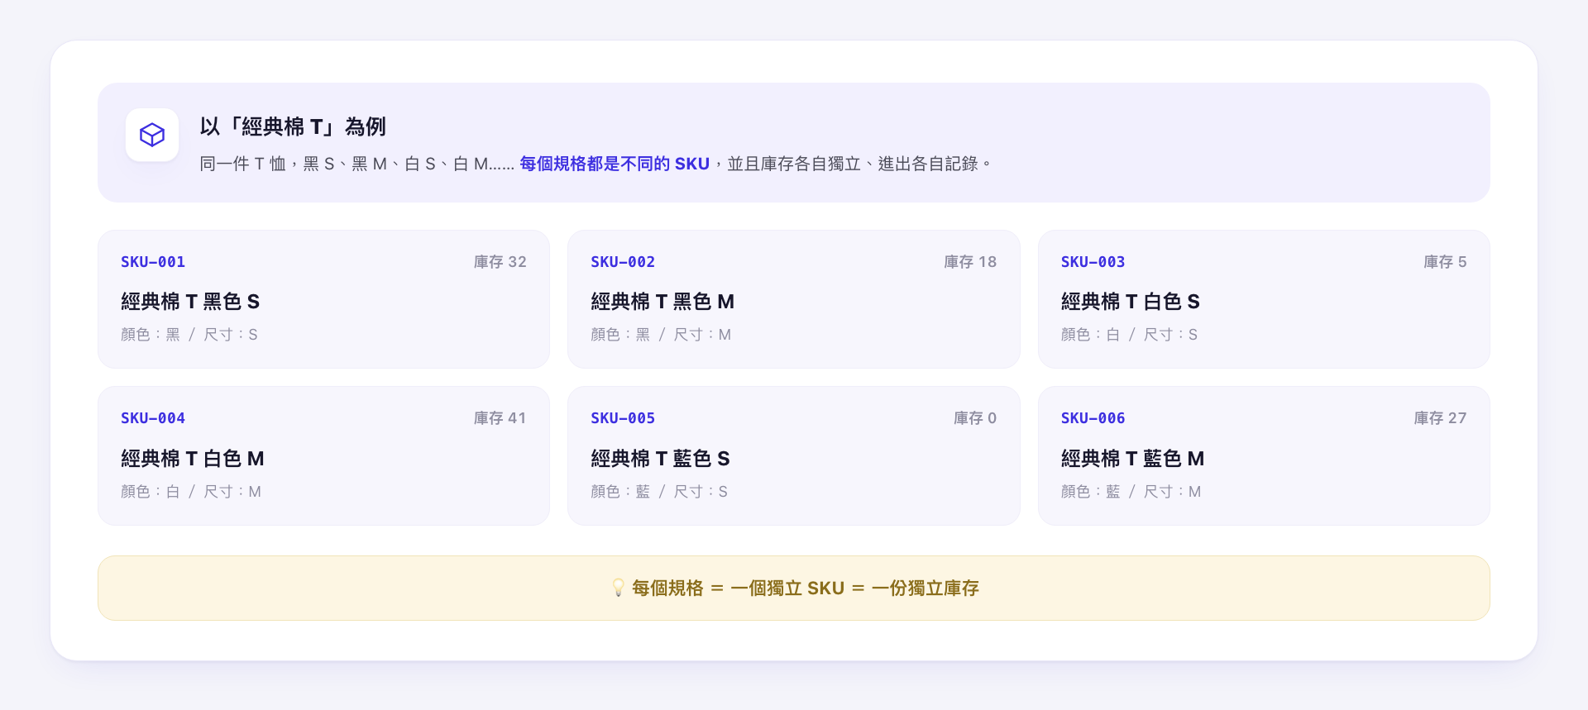Click the cube package icon in the header
This screenshot has width=1588, height=710.
(152, 135)
